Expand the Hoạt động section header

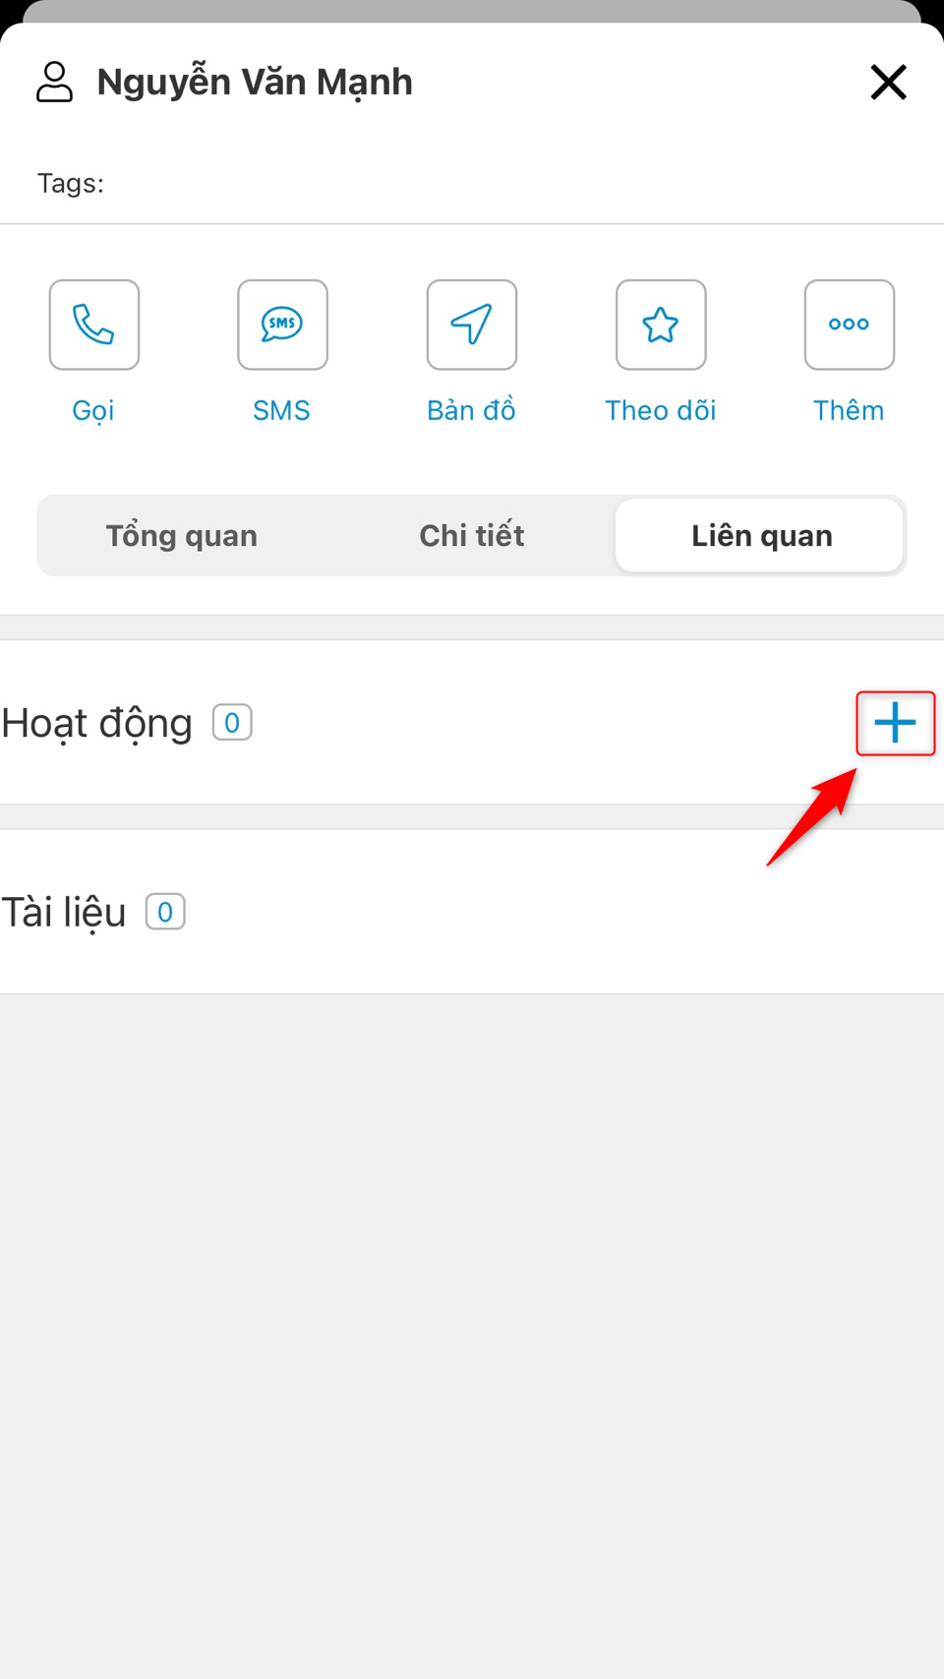pyautogui.click(x=96, y=723)
